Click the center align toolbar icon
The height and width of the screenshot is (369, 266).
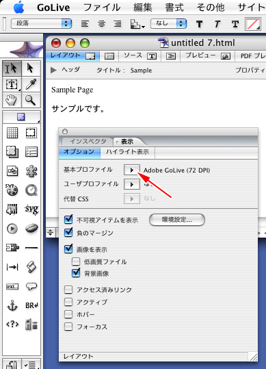(x=101, y=24)
